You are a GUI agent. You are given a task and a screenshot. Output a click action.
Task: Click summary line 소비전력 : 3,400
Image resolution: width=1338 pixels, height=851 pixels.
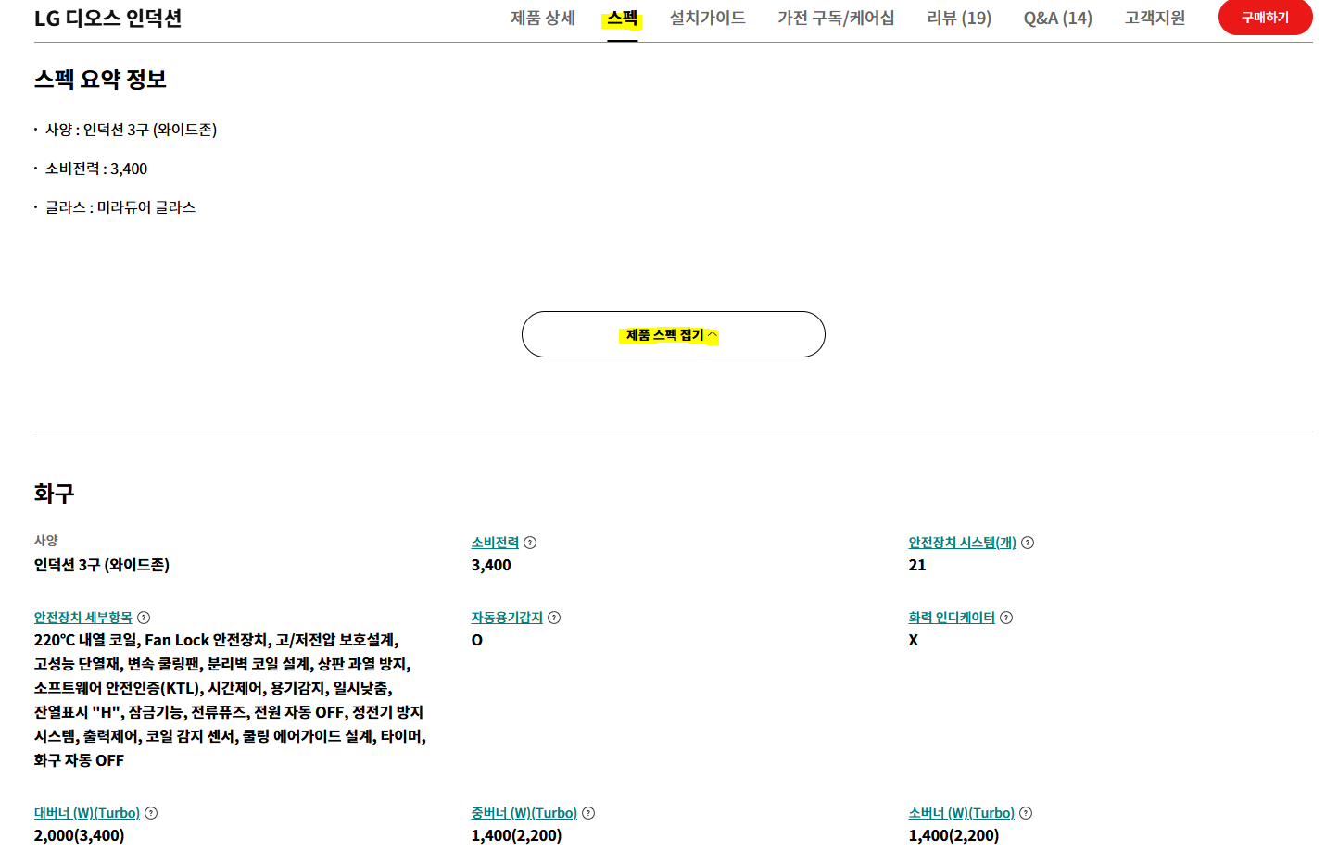(96, 169)
